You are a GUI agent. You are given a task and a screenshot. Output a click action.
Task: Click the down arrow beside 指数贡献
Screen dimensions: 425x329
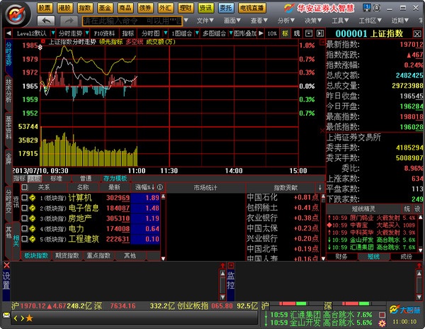(x=320, y=187)
